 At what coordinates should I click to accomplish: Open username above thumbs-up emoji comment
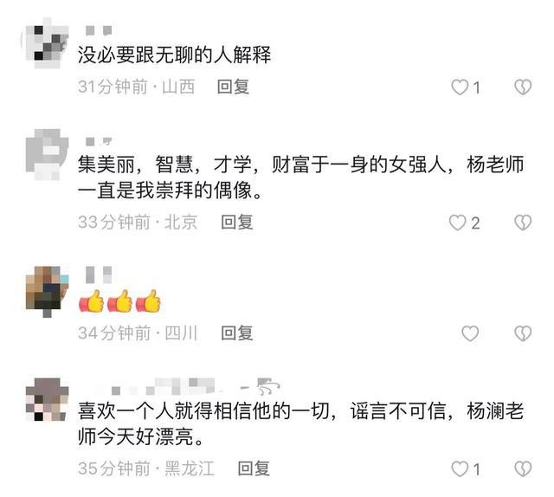[x=99, y=275]
